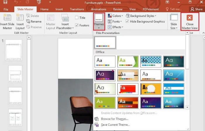Screen dimensions: 205x131
Task: Select the light blue Slice theme
Action: pos(174,75)
